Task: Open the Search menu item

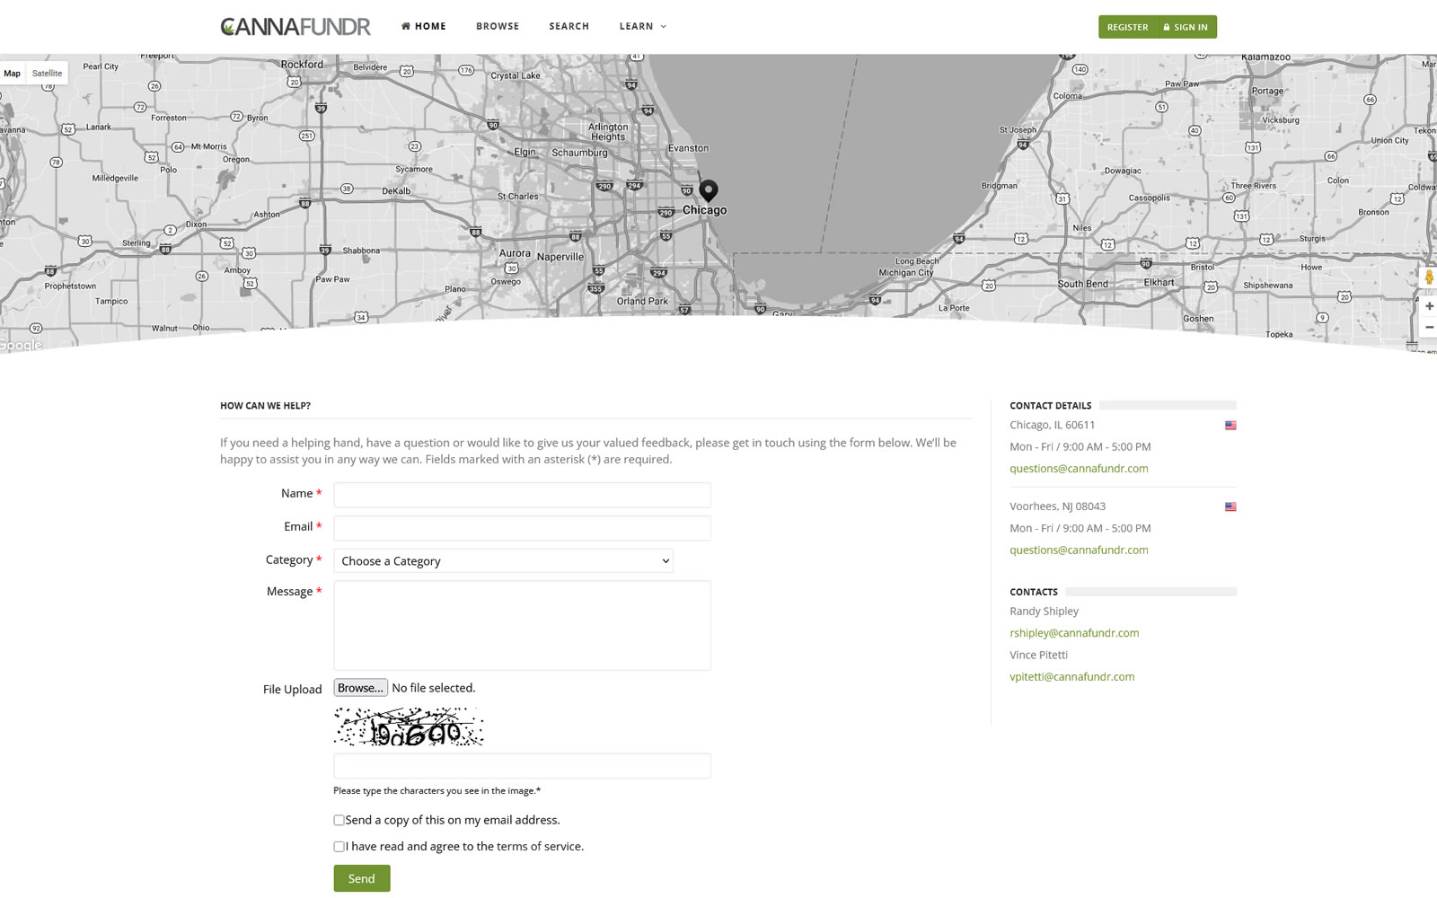Action: (569, 26)
